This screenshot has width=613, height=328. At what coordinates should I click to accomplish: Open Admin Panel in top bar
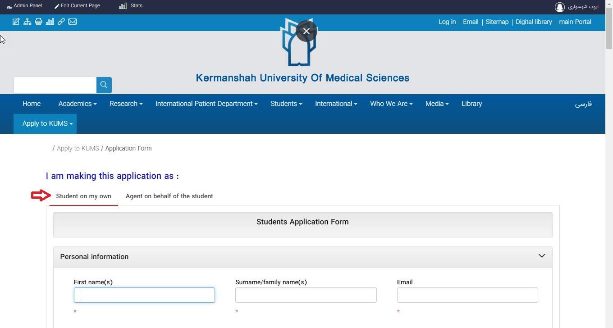tap(25, 6)
